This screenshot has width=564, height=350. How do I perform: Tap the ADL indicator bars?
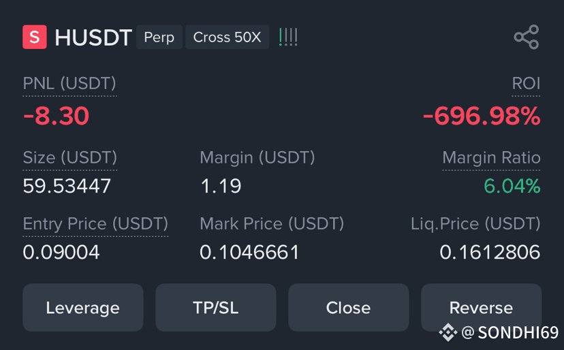(x=289, y=37)
